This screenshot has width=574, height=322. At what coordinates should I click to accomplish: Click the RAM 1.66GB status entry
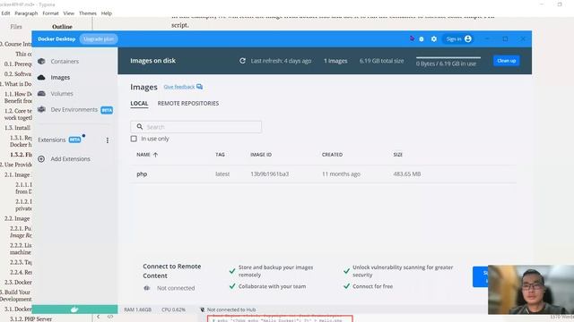(137, 309)
